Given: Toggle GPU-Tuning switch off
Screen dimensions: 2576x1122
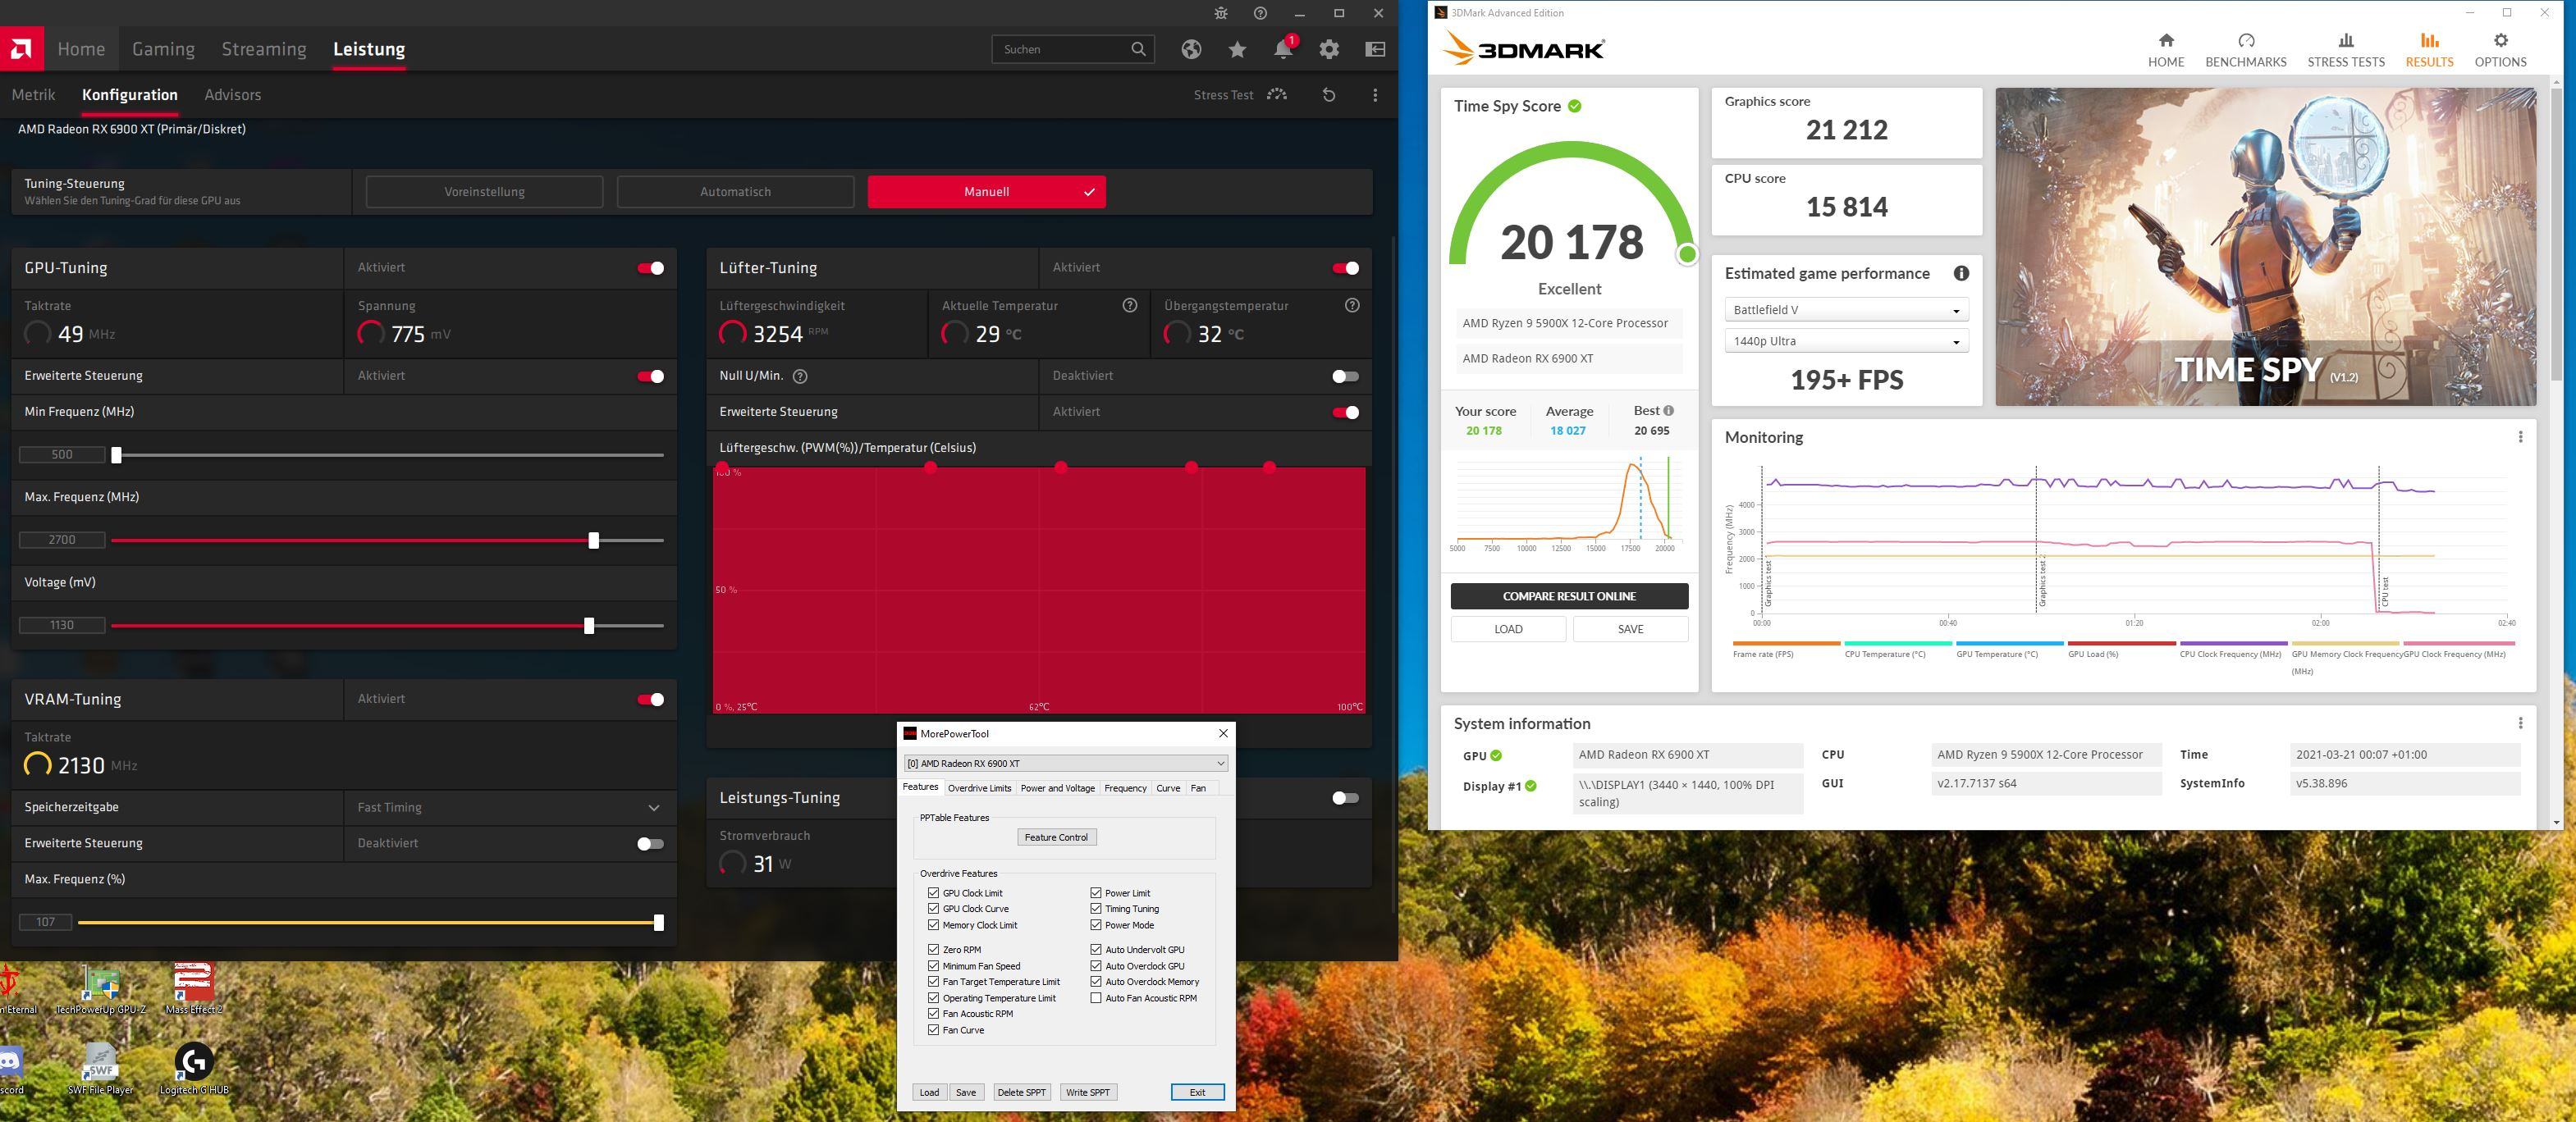Looking at the screenshot, I should (650, 267).
